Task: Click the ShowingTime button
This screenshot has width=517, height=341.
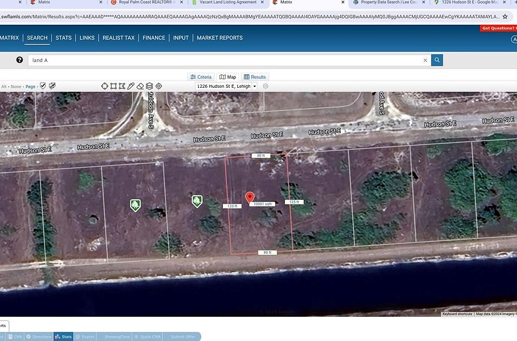Action: point(114,337)
